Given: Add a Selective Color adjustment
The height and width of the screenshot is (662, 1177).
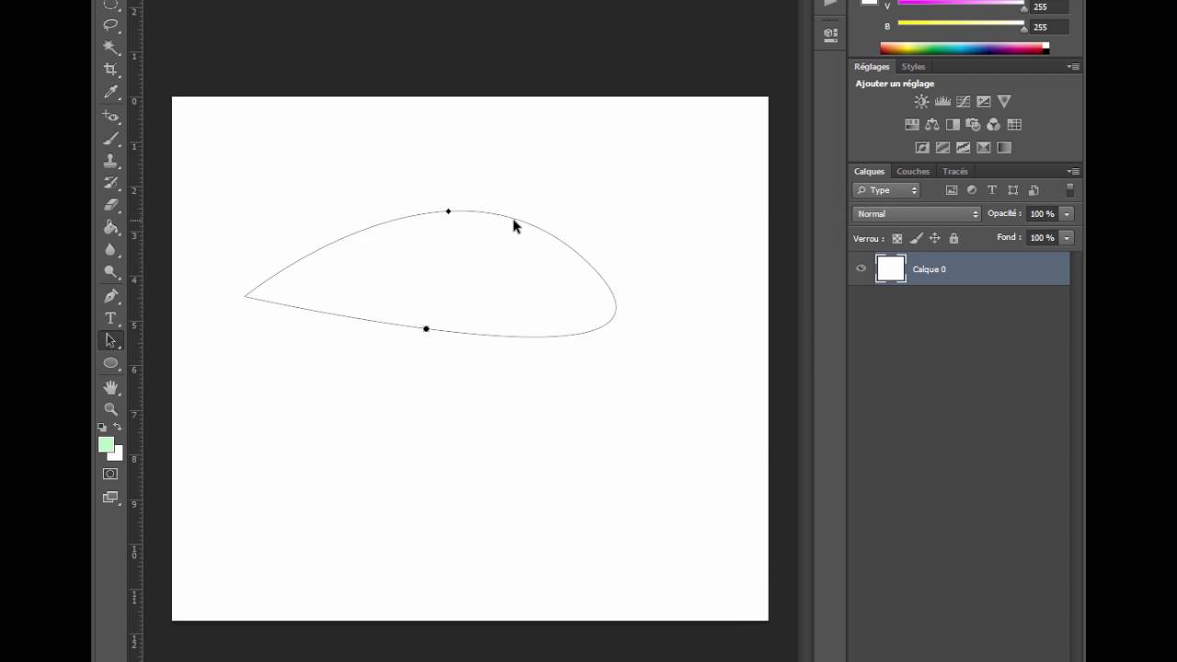Looking at the screenshot, I should point(983,147).
